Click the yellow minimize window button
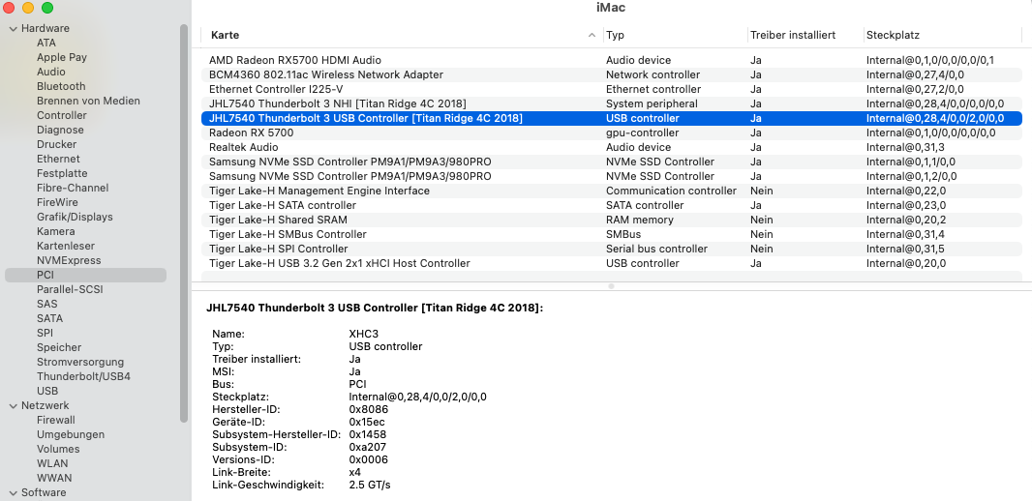Viewport: 1032px width, 501px height. pyautogui.click(x=29, y=8)
